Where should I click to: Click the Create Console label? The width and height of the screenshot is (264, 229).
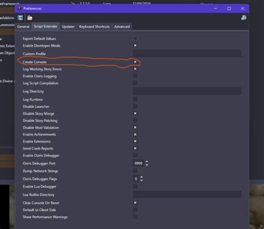click(34, 62)
